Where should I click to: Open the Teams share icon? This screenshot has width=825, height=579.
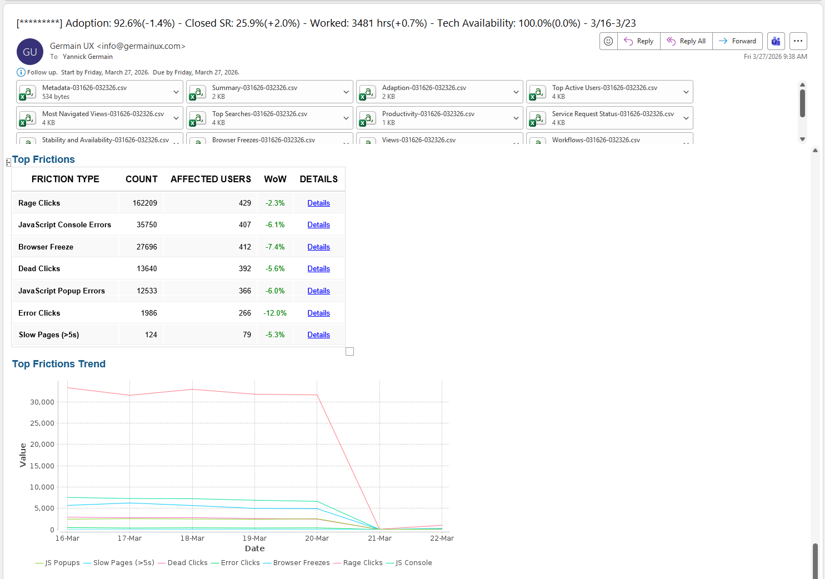click(x=776, y=41)
